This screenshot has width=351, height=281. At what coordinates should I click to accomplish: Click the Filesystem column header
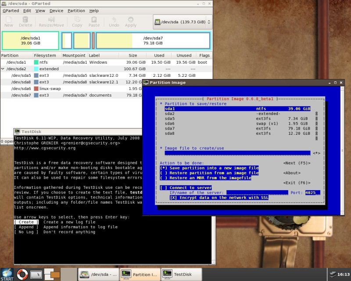(x=47, y=55)
